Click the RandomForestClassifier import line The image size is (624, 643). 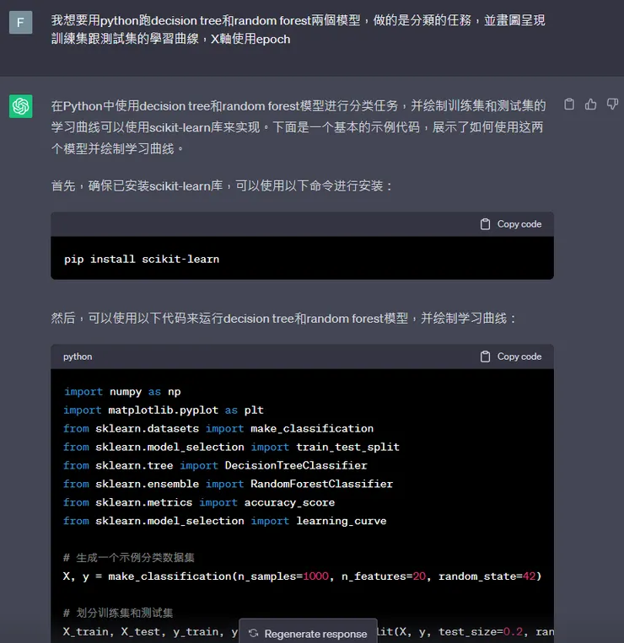tap(229, 484)
